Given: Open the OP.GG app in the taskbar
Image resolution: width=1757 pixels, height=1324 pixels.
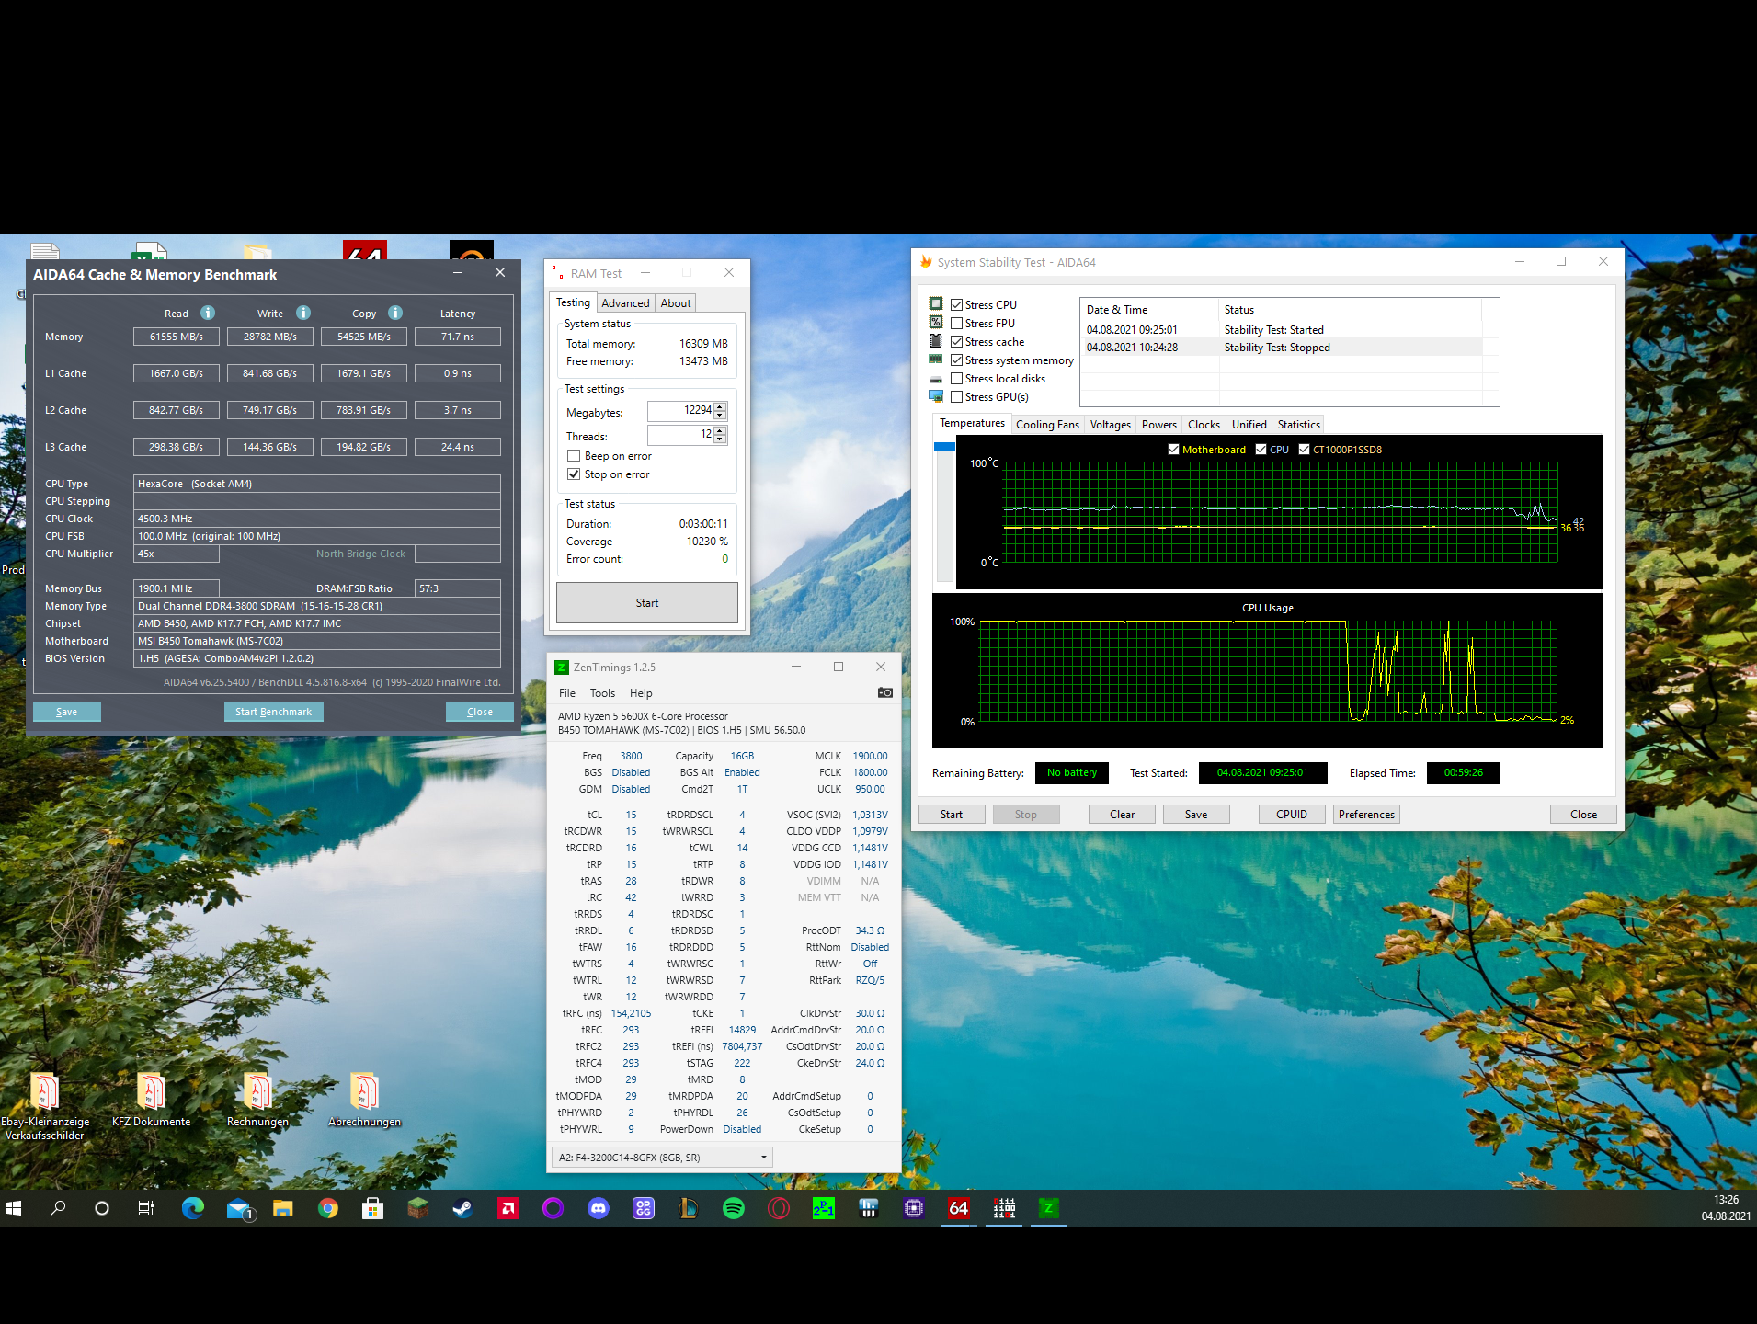Looking at the screenshot, I should point(644,1208).
